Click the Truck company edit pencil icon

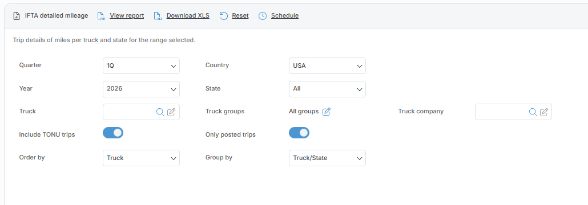pyautogui.click(x=544, y=112)
